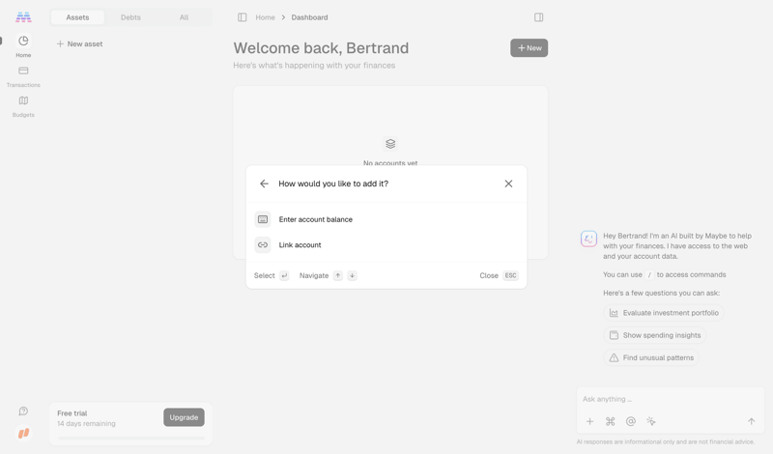The width and height of the screenshot is (773, 454).
Task: Switch to the All tab
Action: [184, 17]
